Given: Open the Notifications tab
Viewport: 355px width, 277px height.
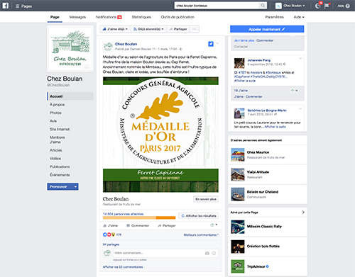Looking at the screenshot, I should point(109,17).
